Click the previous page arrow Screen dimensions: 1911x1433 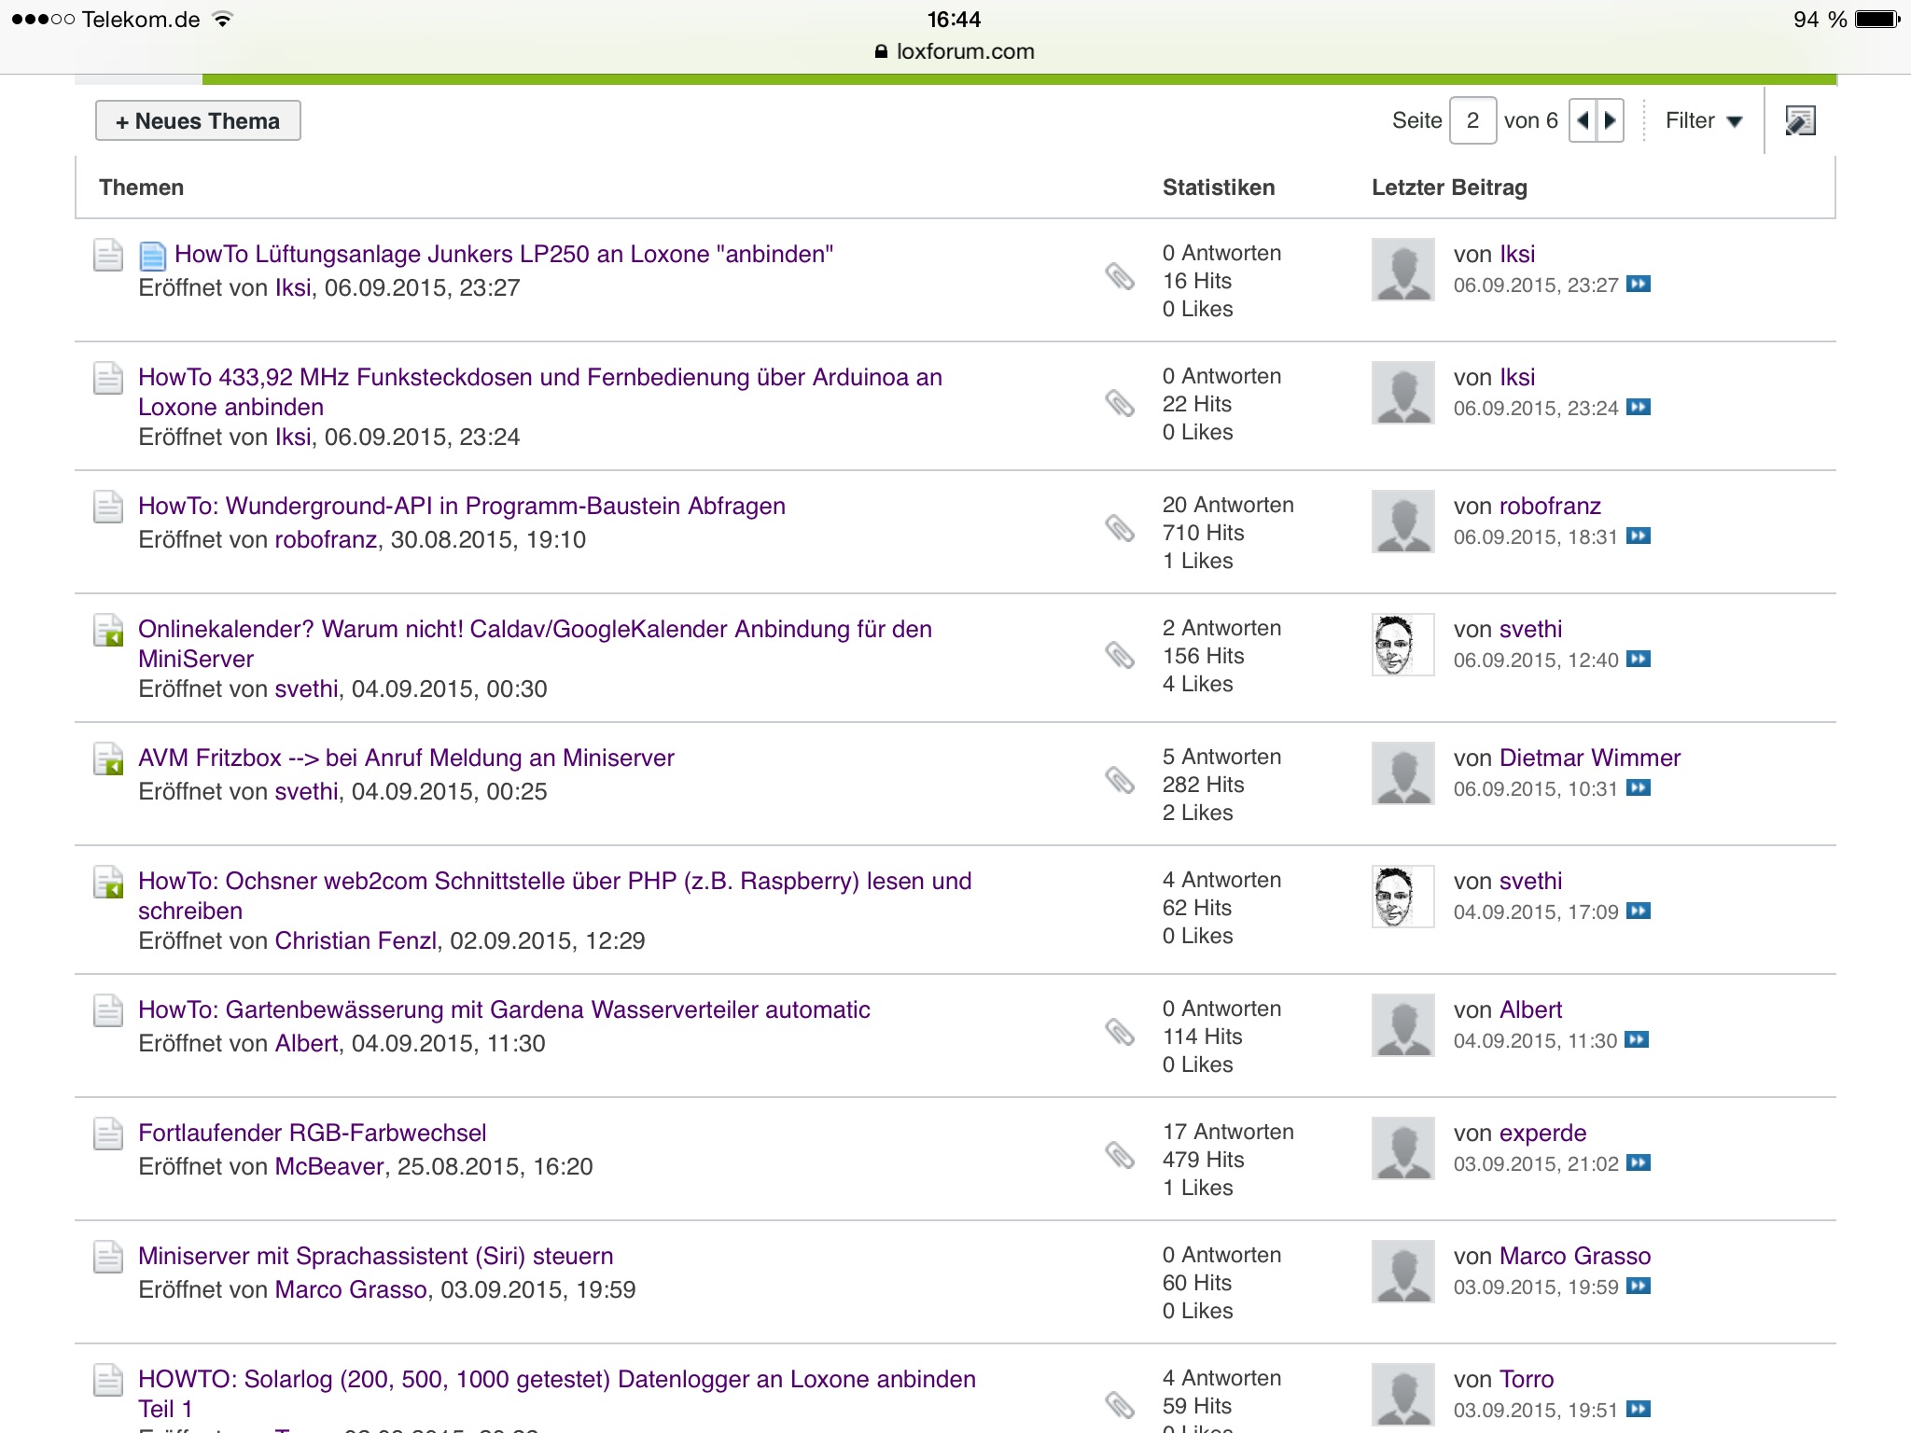point(1583,120)
